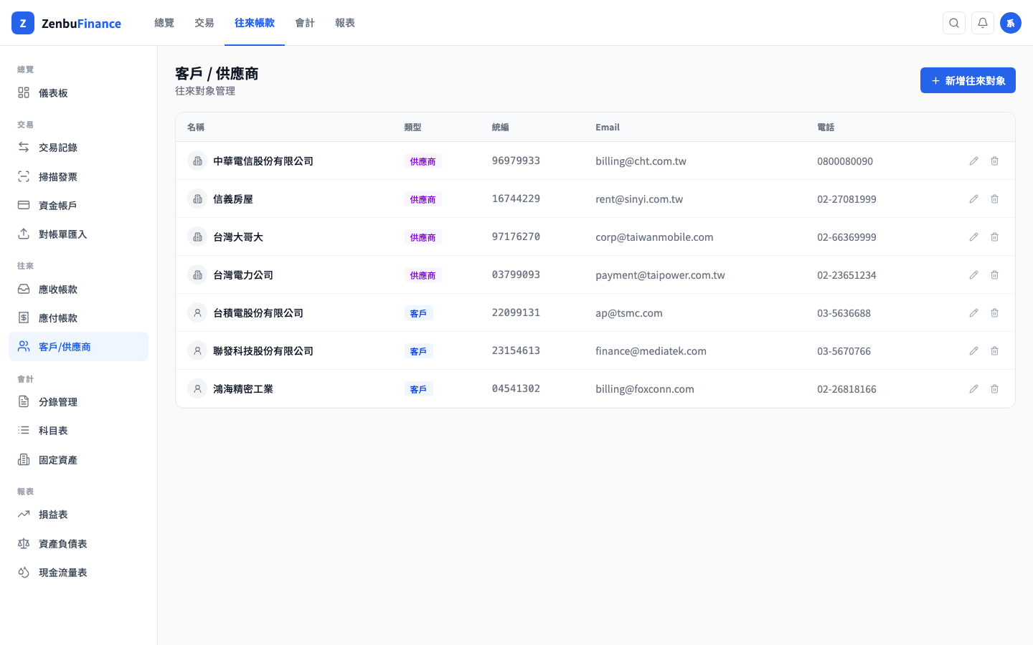
Task: Edit 中華電信股份有限公司 with pencil icon
Action: point(973,161)
